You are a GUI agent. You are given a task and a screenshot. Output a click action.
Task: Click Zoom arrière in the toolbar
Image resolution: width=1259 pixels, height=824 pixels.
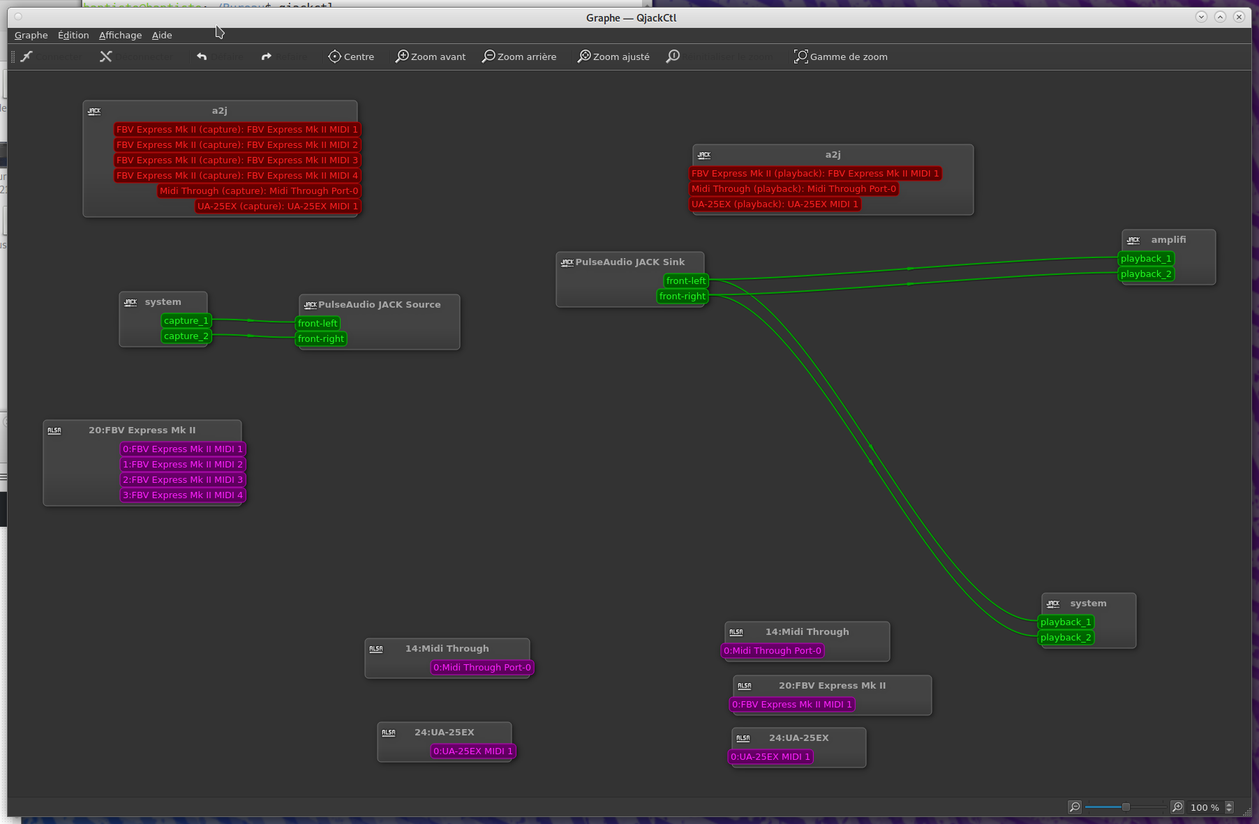[519, 57]
